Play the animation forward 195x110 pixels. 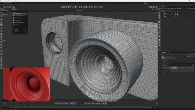(62, 103)
